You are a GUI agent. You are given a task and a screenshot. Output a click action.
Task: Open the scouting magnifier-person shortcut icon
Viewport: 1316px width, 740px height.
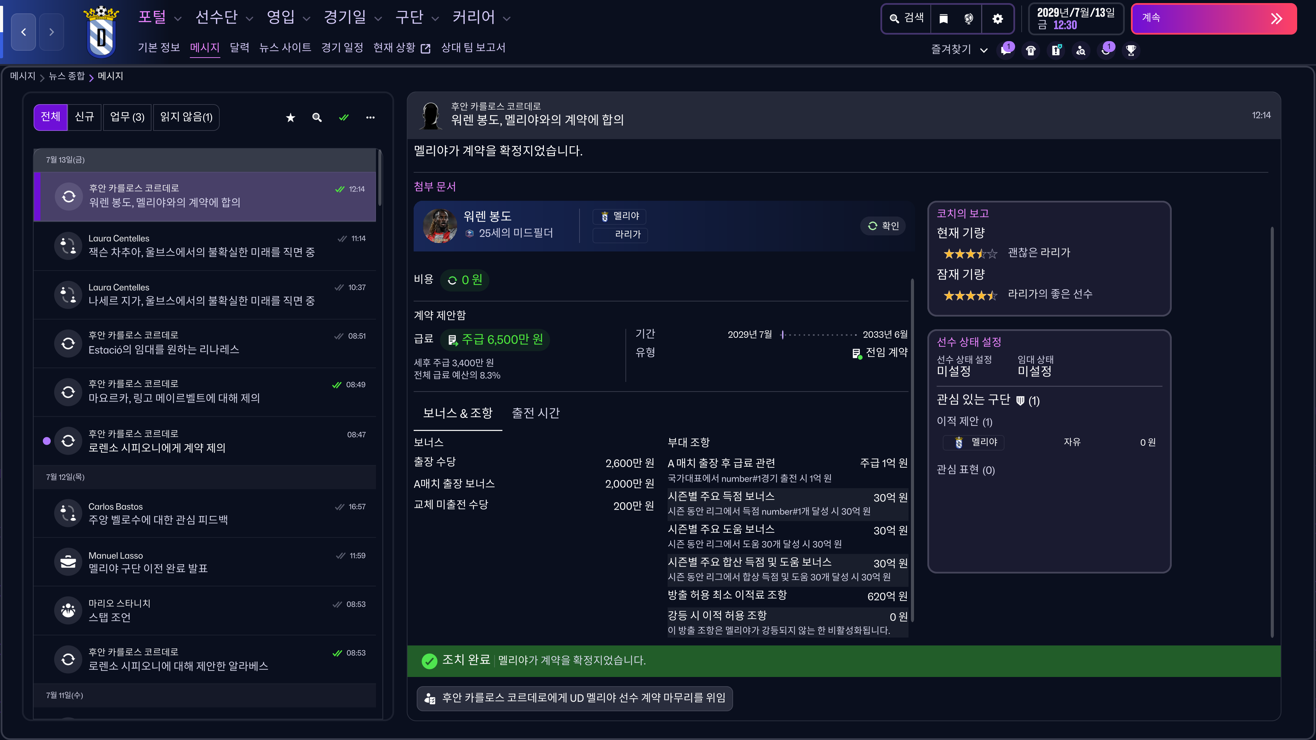click(x=1081, y=50)
